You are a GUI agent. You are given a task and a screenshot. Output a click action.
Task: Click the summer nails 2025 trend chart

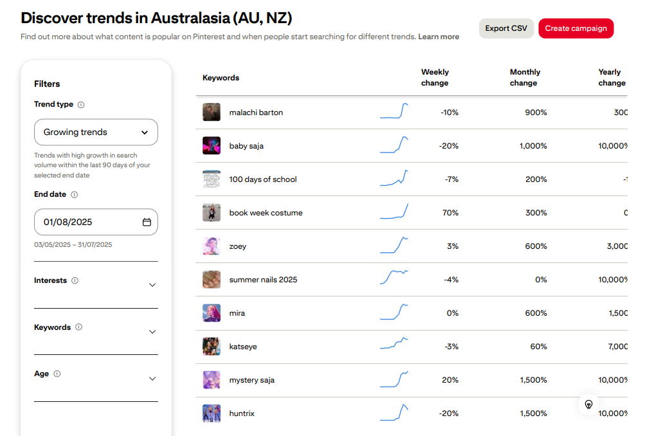394,277
